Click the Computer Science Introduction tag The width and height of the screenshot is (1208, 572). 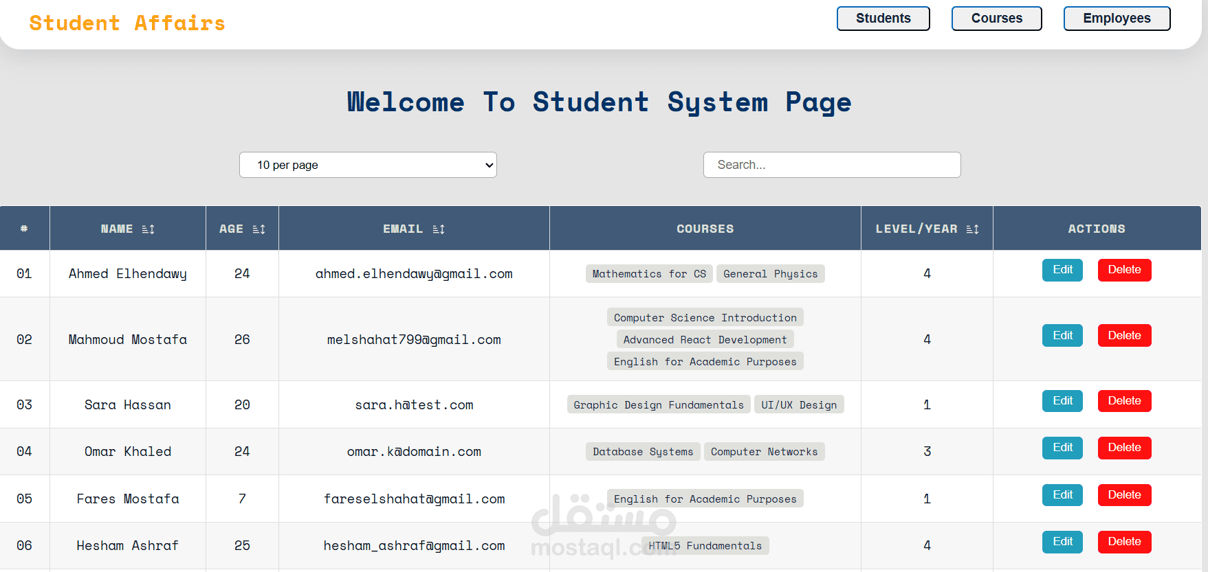coord(705,318)
